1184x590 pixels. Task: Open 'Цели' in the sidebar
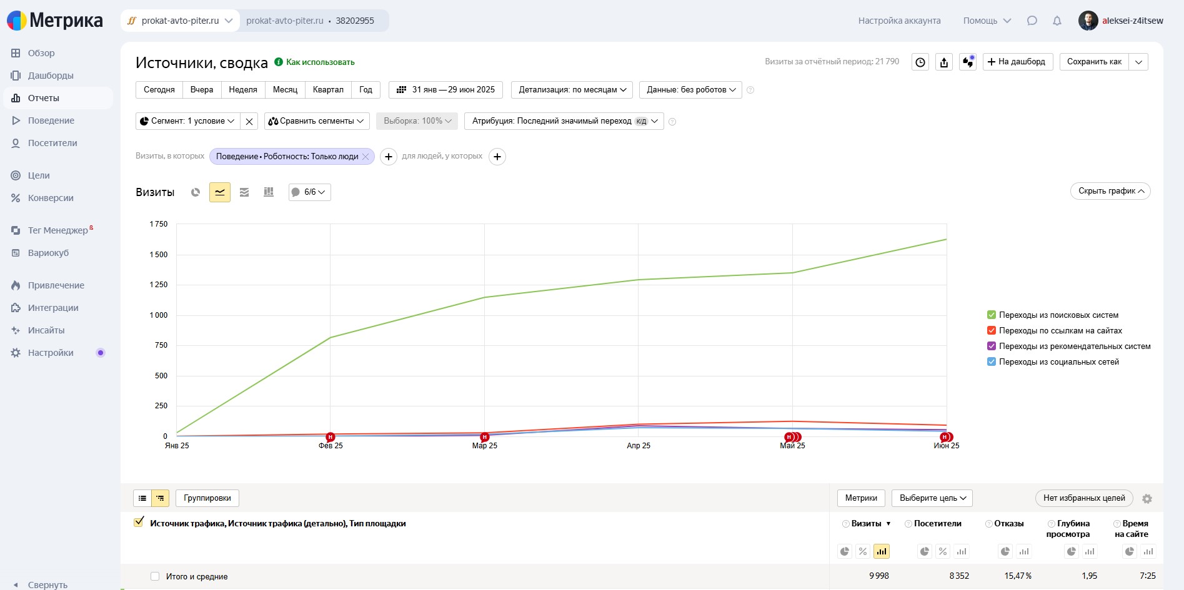(39, 175)
